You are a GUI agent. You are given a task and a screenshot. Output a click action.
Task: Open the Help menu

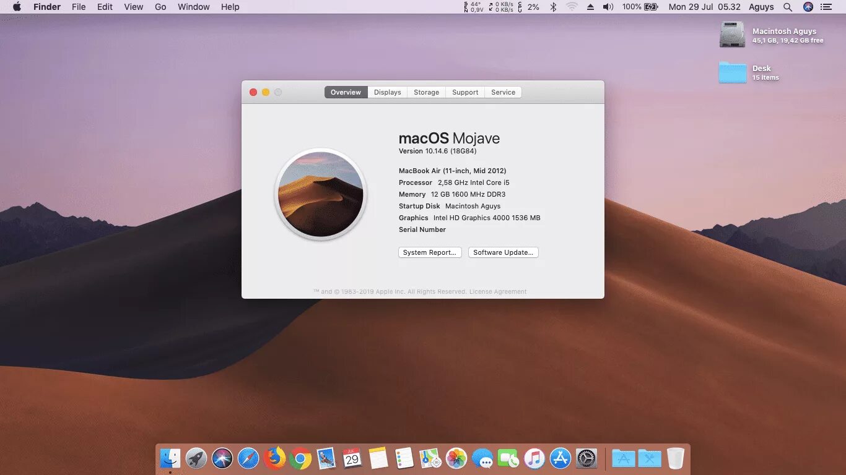[230, 7]
